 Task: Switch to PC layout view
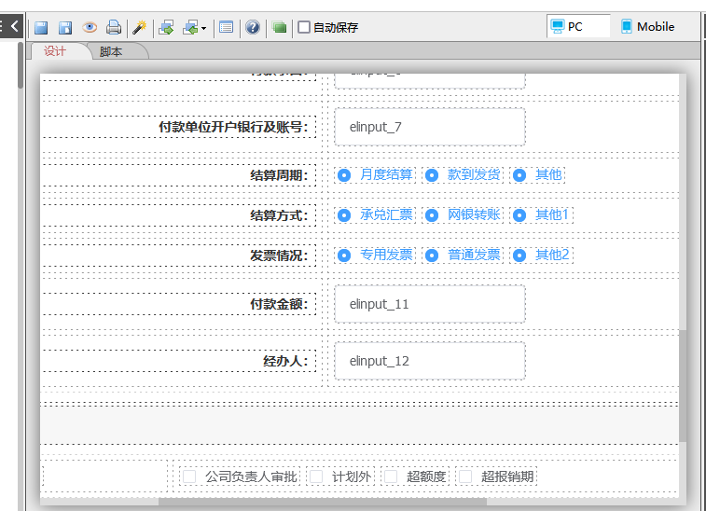(578, 26)
